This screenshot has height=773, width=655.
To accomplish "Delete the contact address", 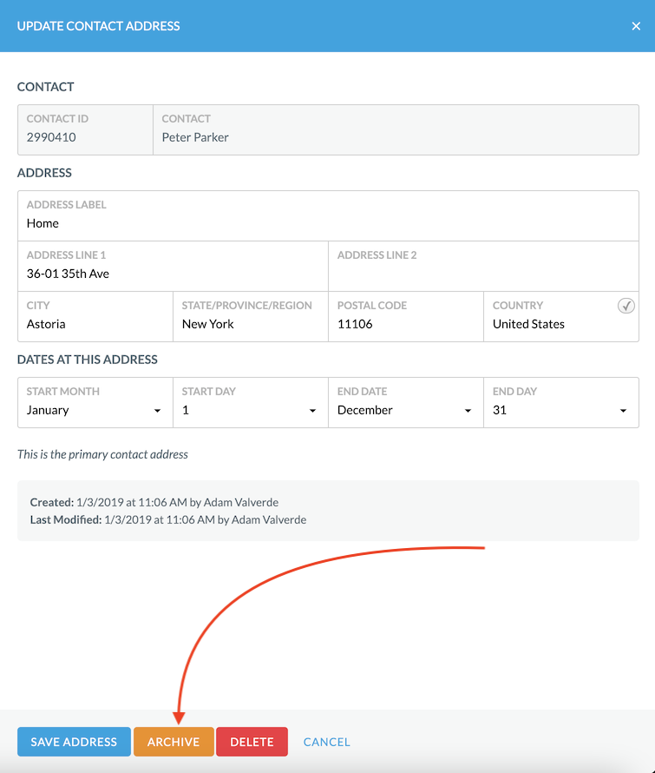I will (x=252, y=742).
